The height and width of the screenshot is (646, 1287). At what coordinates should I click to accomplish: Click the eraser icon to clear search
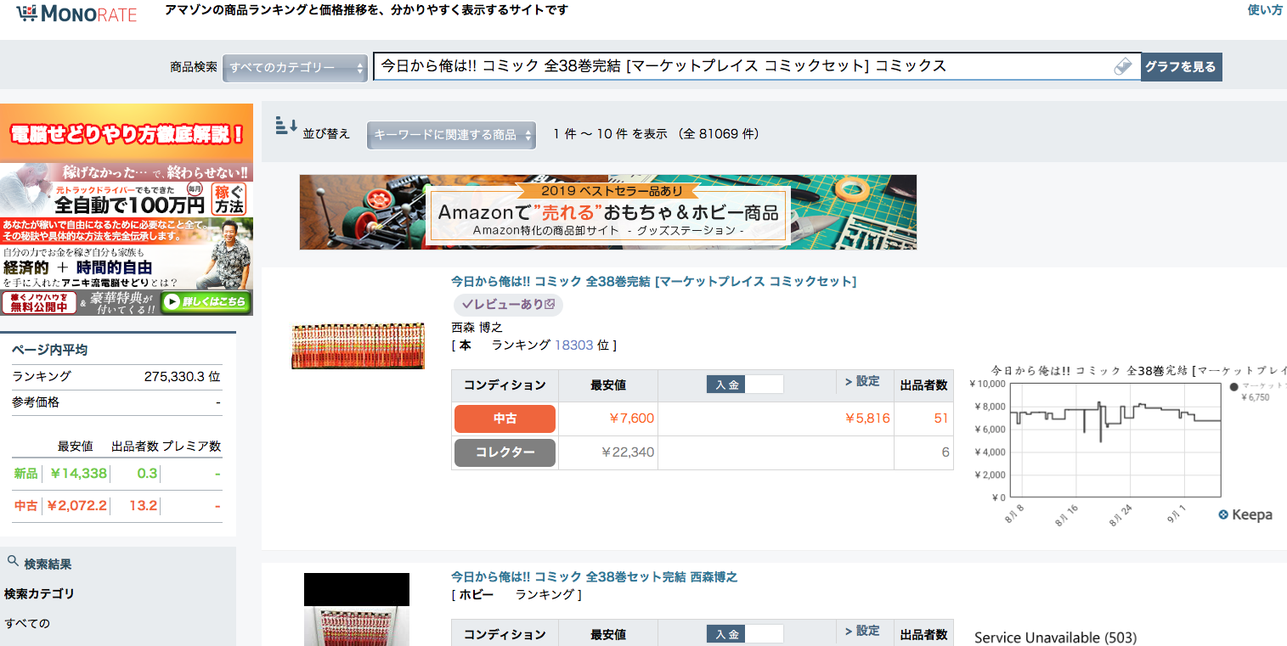1122,66
